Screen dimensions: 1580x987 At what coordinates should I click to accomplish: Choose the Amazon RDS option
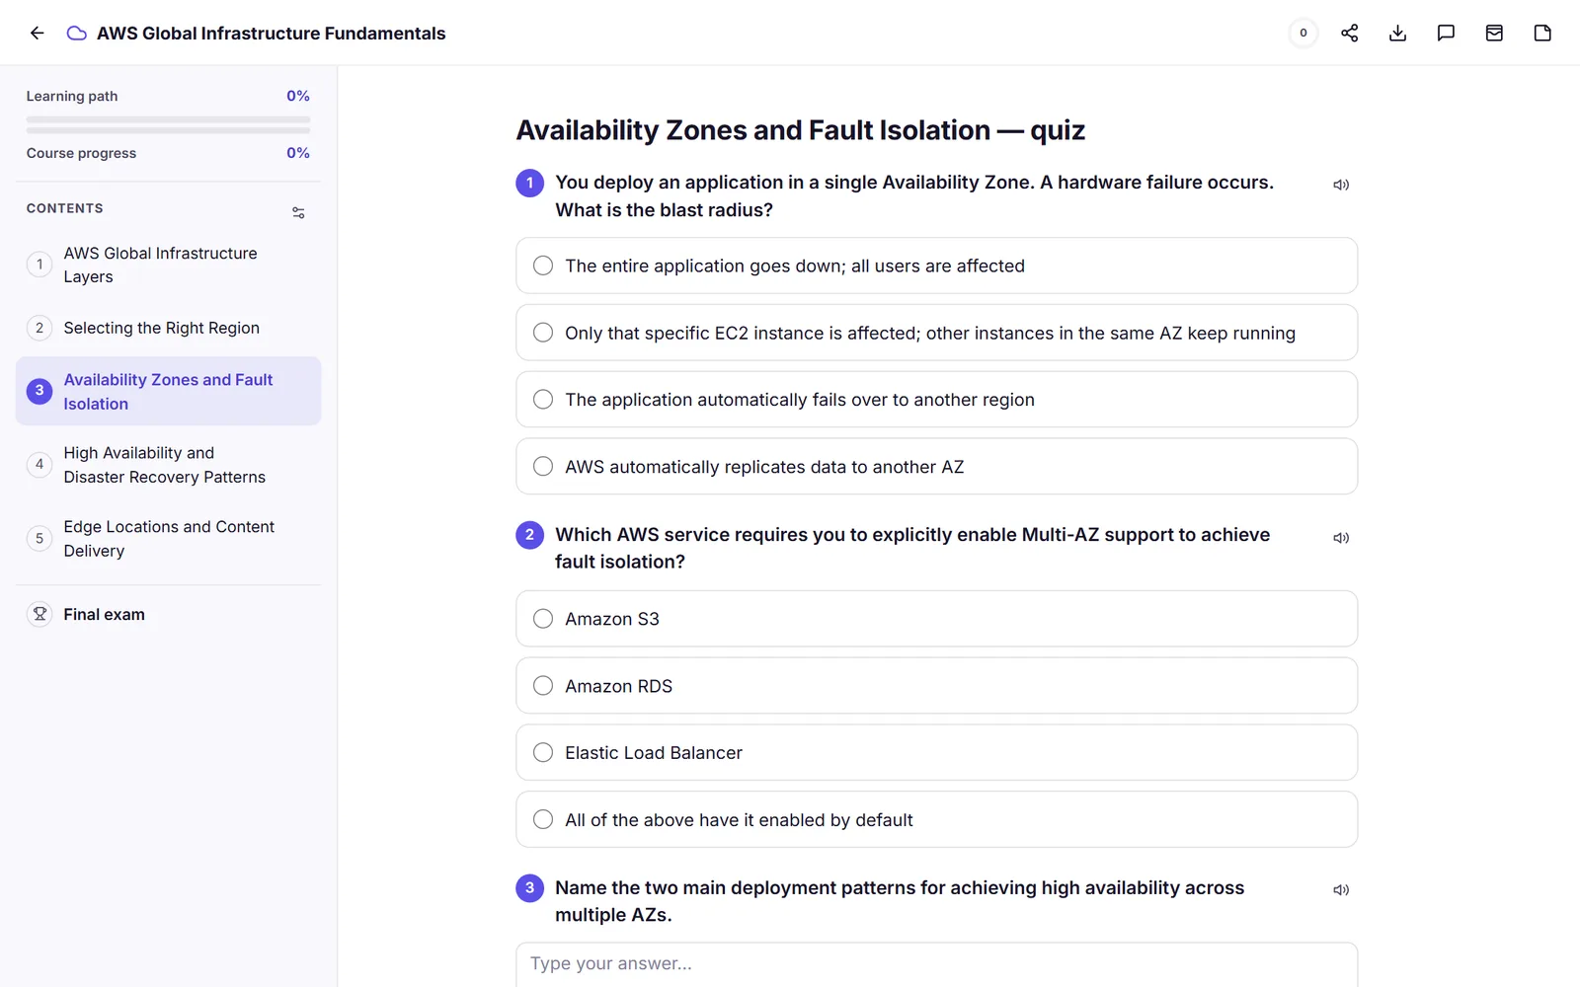(x=936, y=686)
